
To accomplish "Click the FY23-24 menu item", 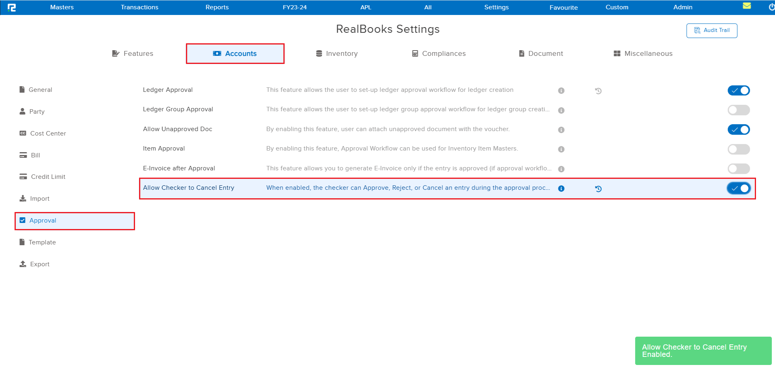I will [295, 7].
